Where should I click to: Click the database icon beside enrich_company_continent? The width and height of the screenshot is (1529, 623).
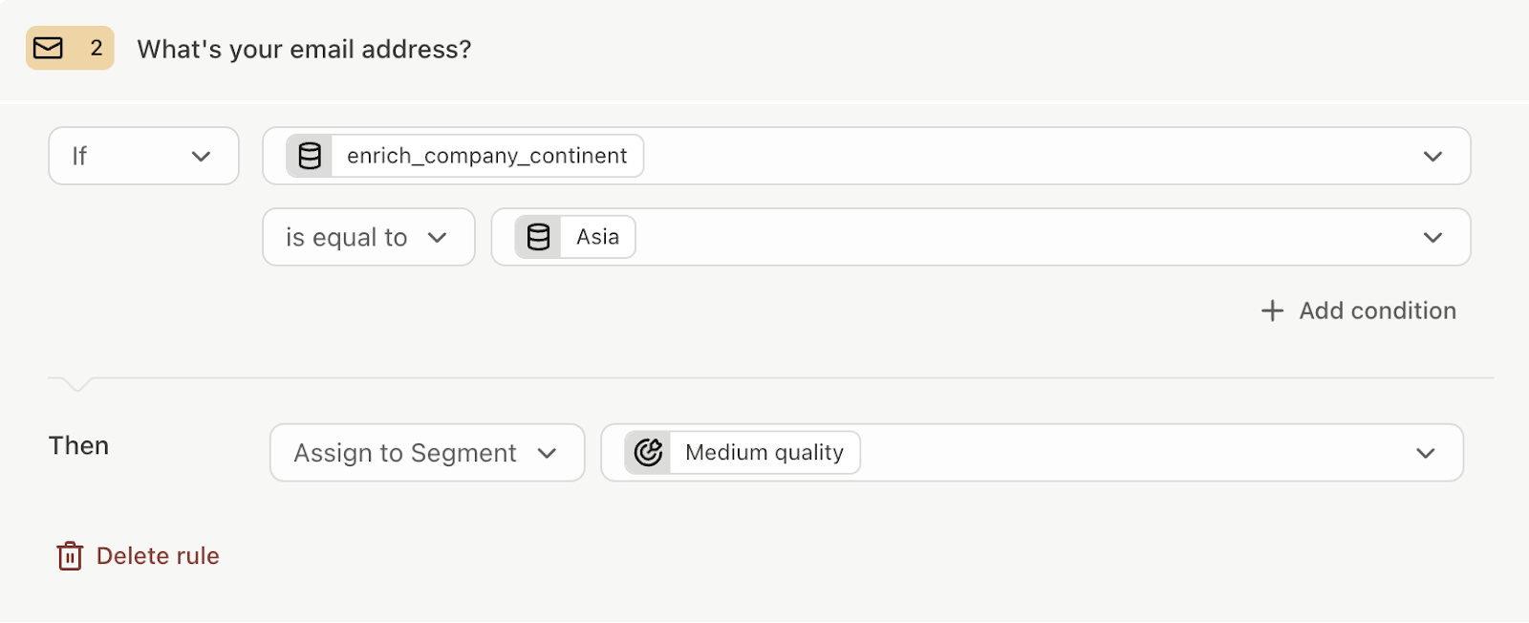(310, 156)
